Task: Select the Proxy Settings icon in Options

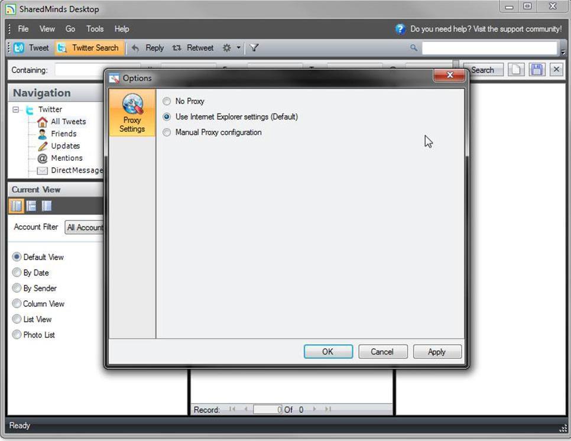Action: click(131, 112)
